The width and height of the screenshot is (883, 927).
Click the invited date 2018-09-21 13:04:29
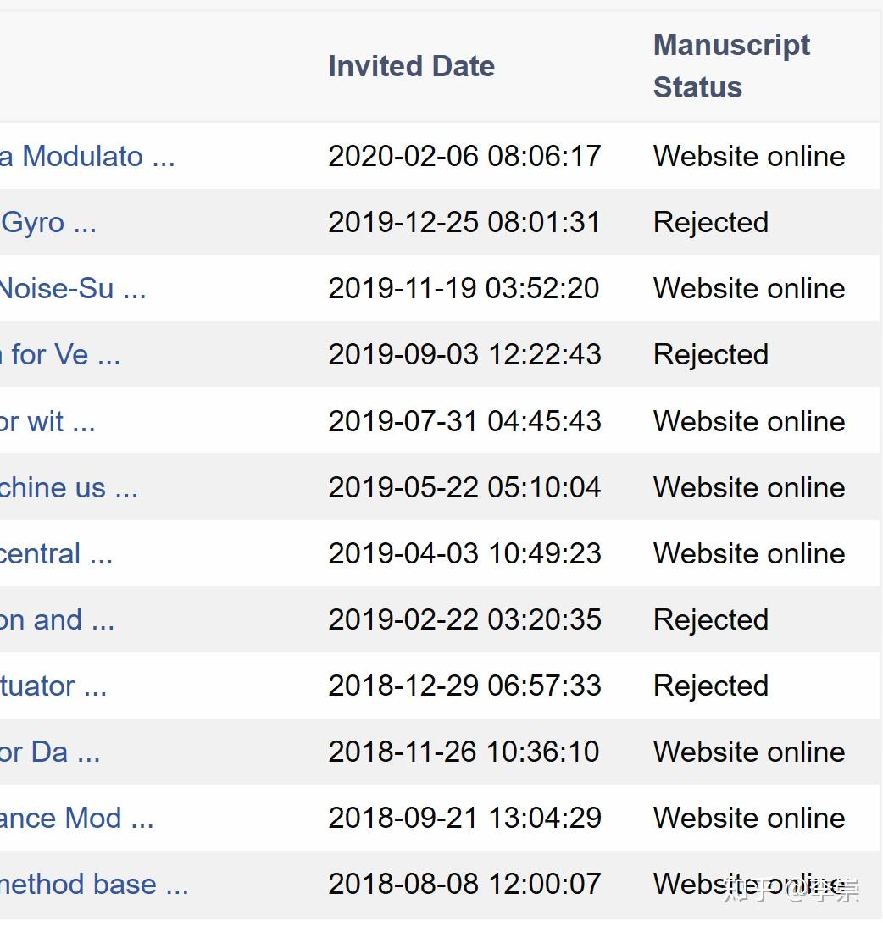[464, 818]
